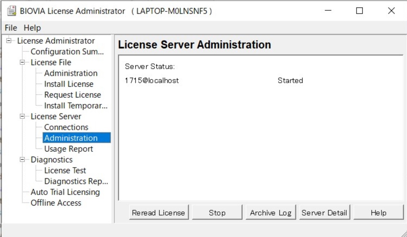Open Administration under License File
Viewport: 407px width, 237px height.
[71, 73]
